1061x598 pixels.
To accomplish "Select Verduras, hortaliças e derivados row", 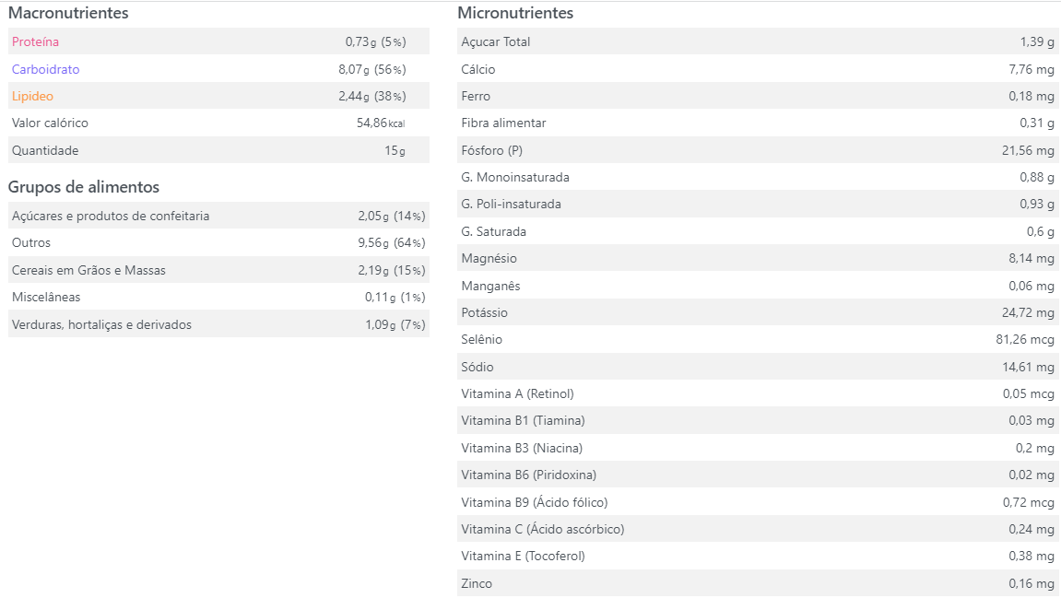I will tap(218, 324).
